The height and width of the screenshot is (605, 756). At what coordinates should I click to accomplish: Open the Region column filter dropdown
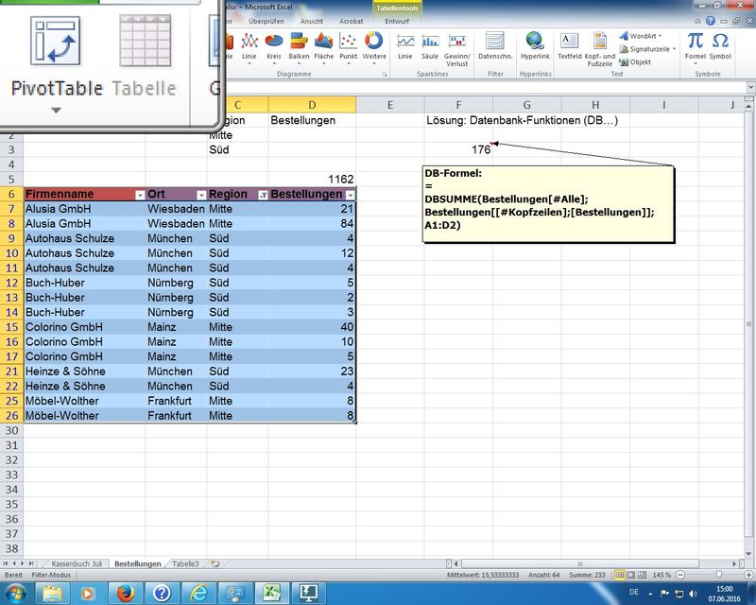(262, 195)
